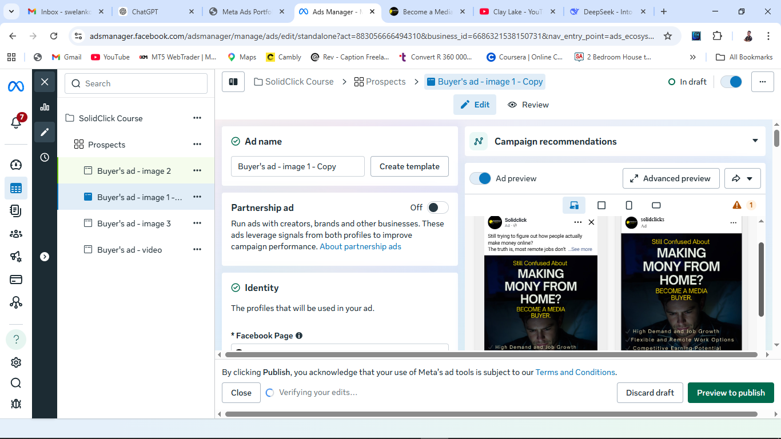
Task: Click the Discard draft button
Action: tap(650, 393)
